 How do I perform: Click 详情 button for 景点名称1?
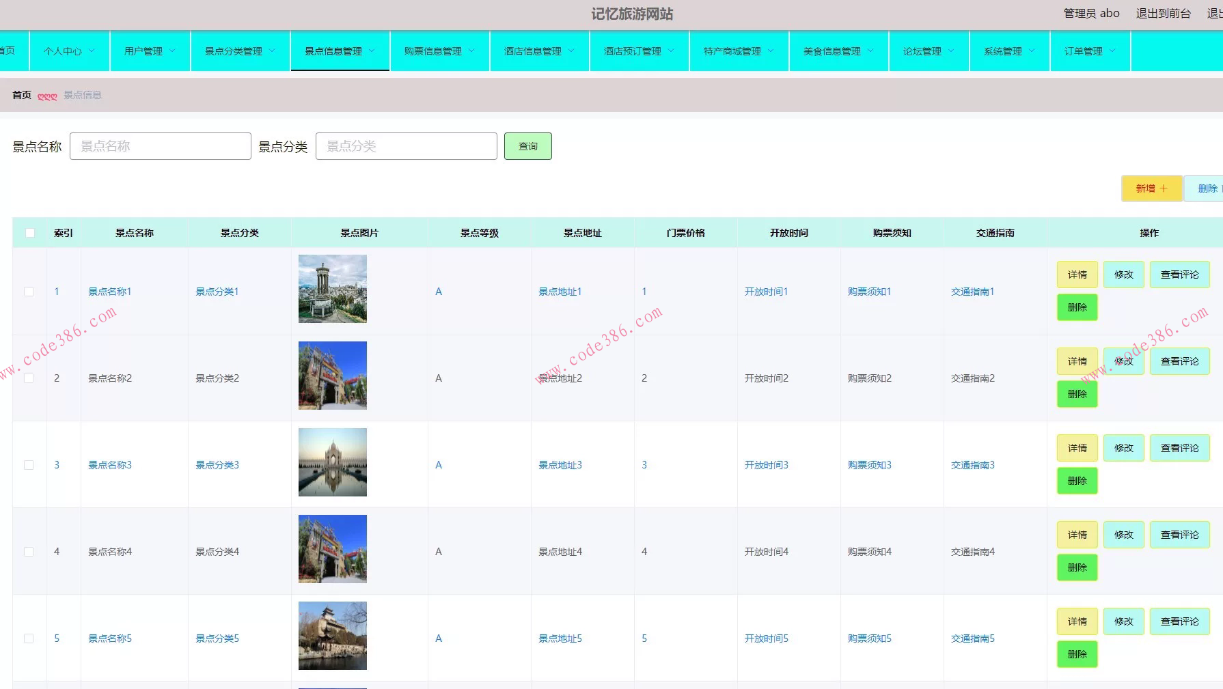click(1077, 275)
